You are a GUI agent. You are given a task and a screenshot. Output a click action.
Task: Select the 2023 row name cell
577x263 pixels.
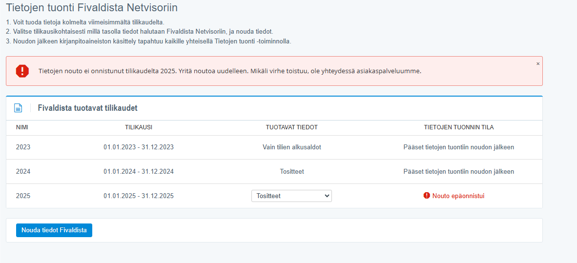(x=23, y=147)
